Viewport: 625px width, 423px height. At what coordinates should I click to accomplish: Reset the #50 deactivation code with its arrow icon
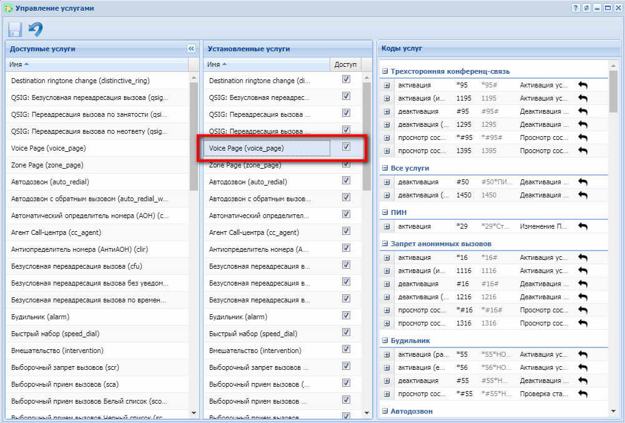tap(583, 182)
